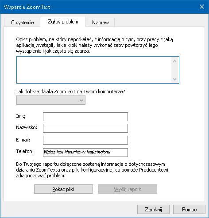Click the Wsparcie ZoomText window title
Image resolution: width=209 pixels, height=218 pixels.
pos(27,7)
